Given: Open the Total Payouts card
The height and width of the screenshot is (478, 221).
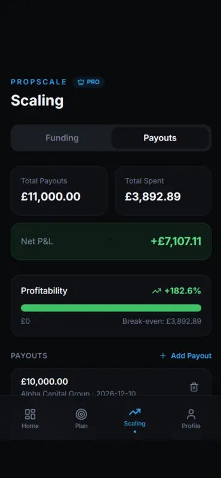Looking at the screenshot, I should click(x=59, y=191).
